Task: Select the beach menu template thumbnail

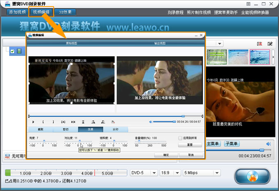Action: [x=238, y=57]
